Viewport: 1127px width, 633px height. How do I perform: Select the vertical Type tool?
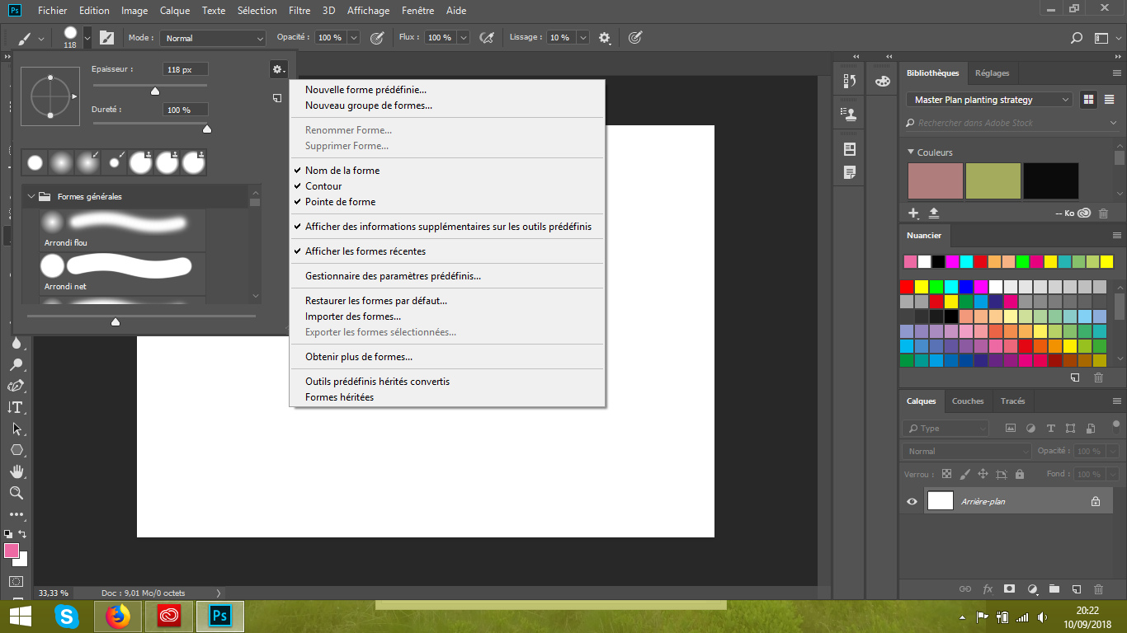coord(16,407)
